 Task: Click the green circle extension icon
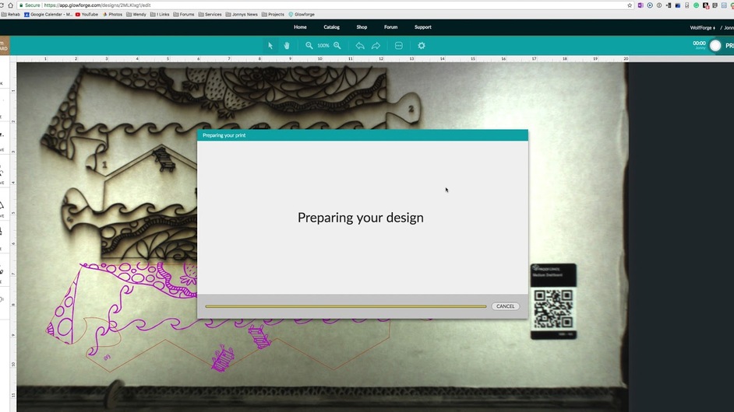[x=696, y=5]
